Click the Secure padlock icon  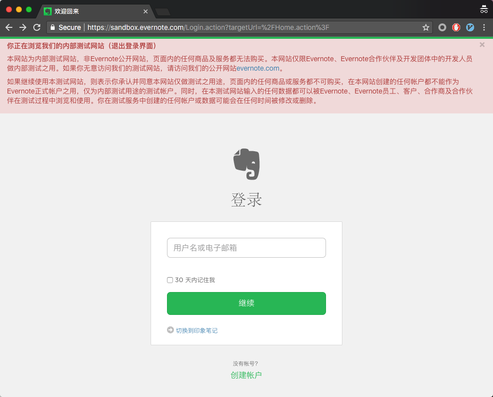pos(53,27)
